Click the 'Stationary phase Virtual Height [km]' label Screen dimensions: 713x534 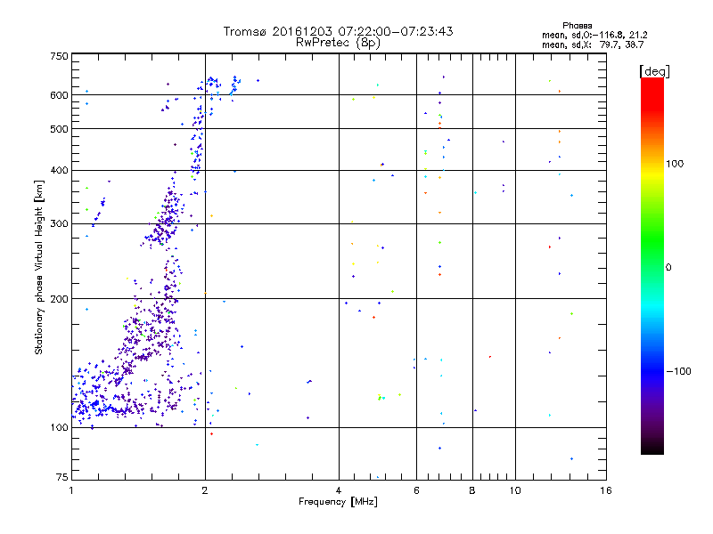point(39,268)
